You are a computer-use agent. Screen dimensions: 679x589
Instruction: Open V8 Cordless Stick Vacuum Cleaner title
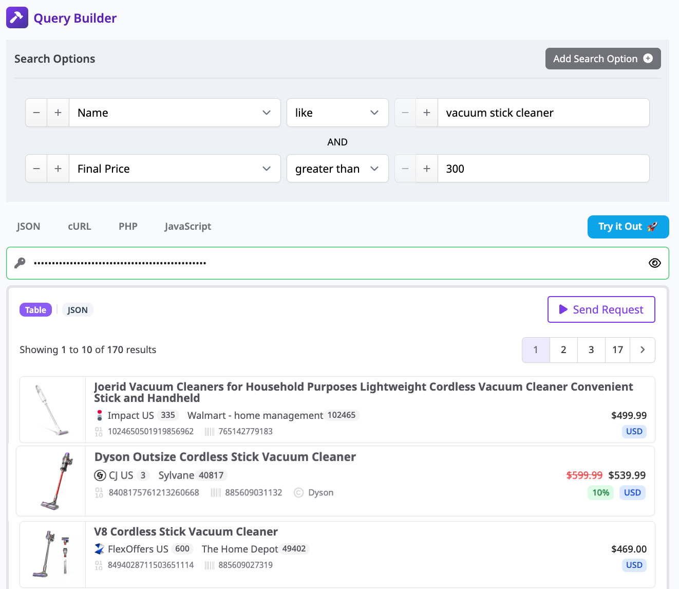click(x=186, y=531)
